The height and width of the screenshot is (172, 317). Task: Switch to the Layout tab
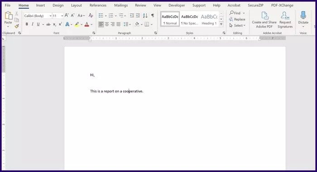[77, 5]
